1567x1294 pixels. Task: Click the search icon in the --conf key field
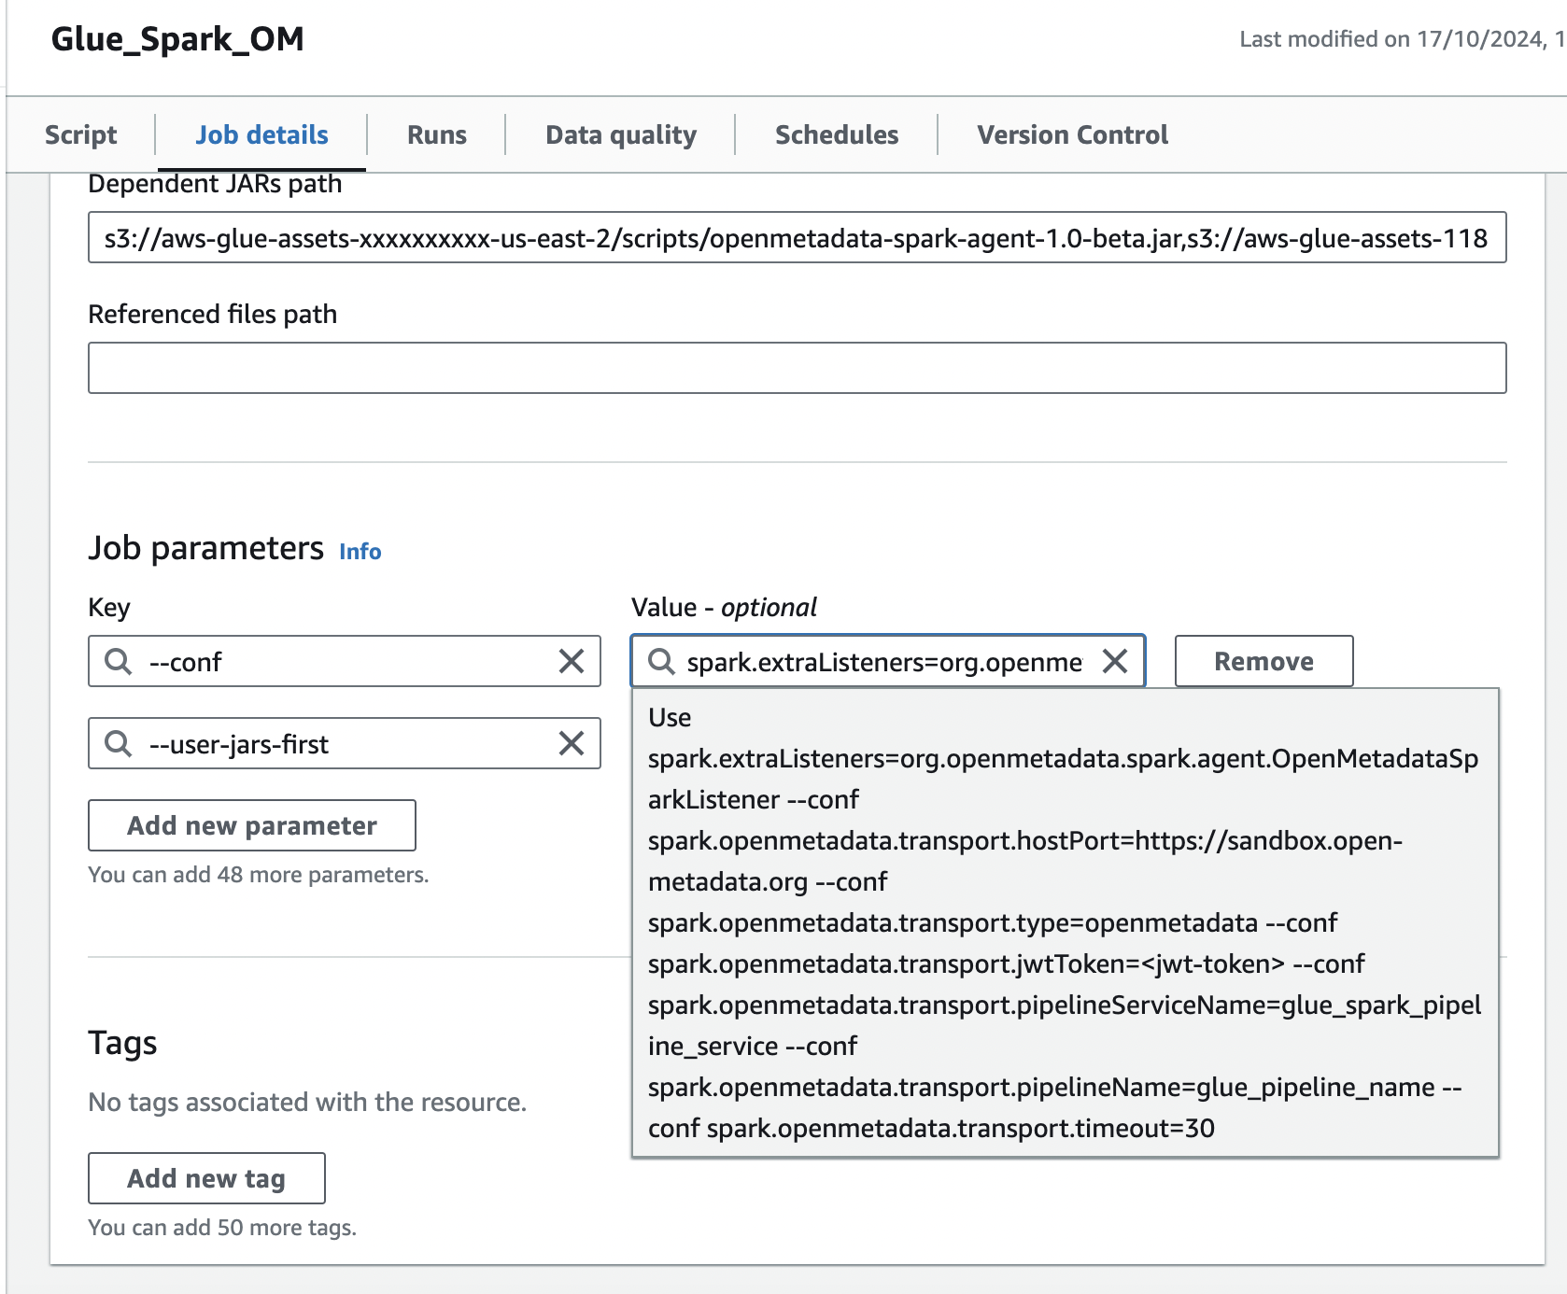point(118,662)
